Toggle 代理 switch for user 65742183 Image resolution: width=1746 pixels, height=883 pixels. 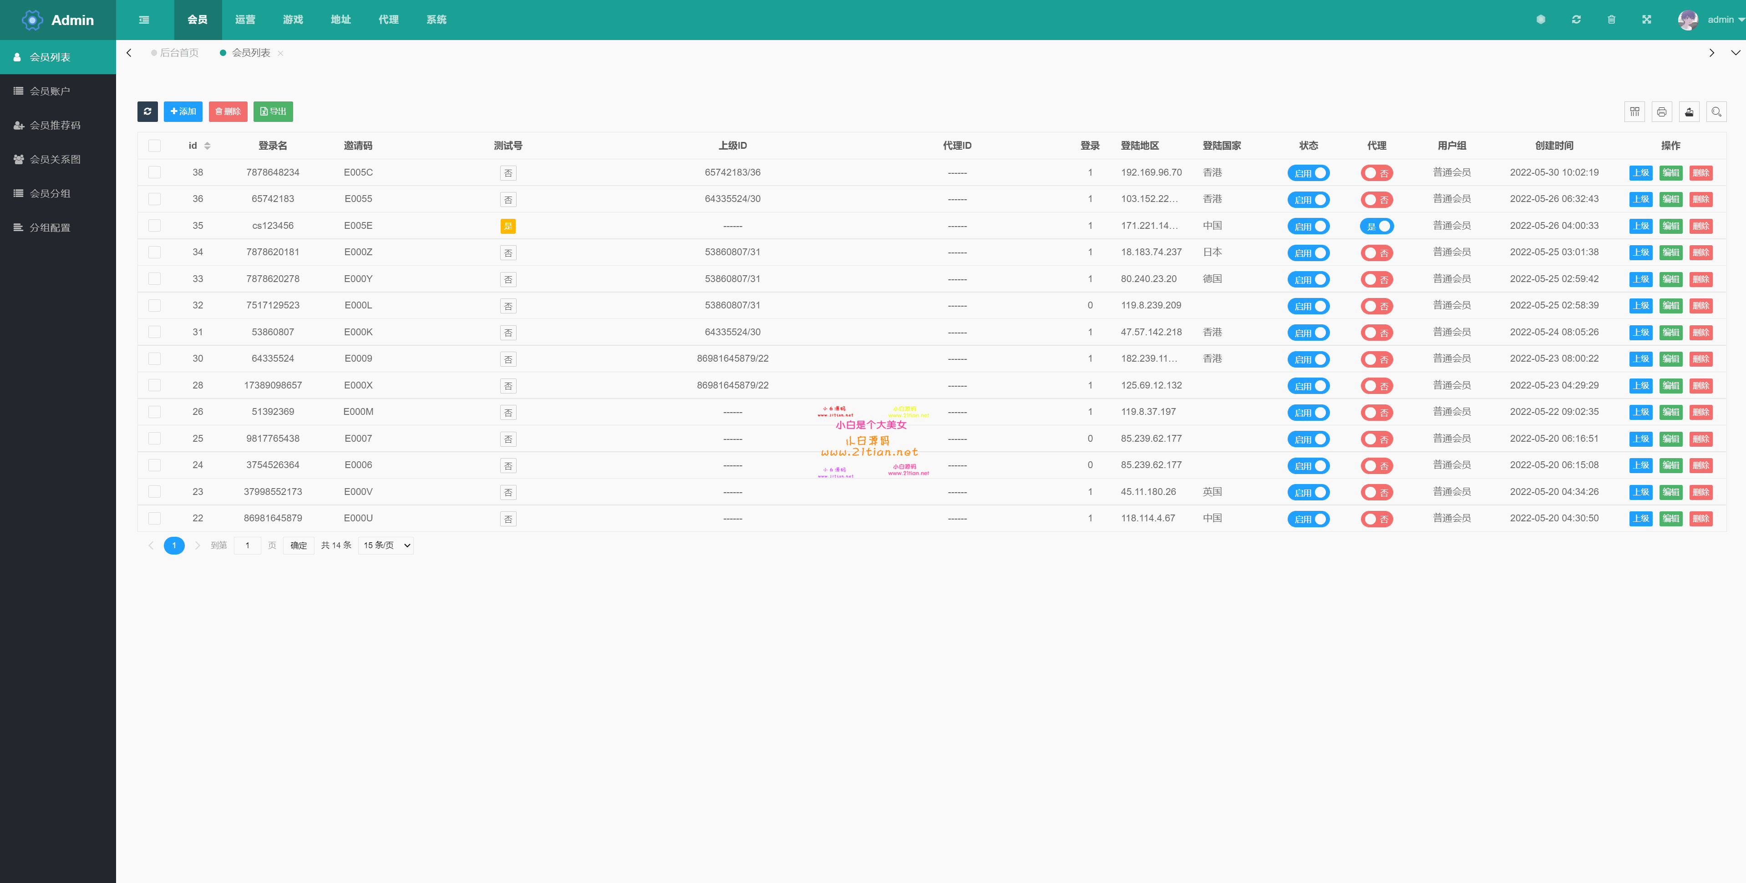click(x=1376, y=199)
